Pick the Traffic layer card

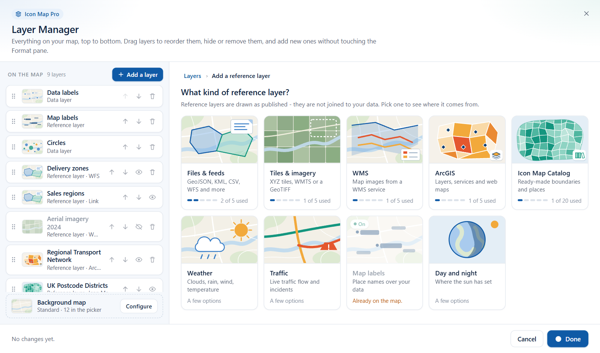302,263
